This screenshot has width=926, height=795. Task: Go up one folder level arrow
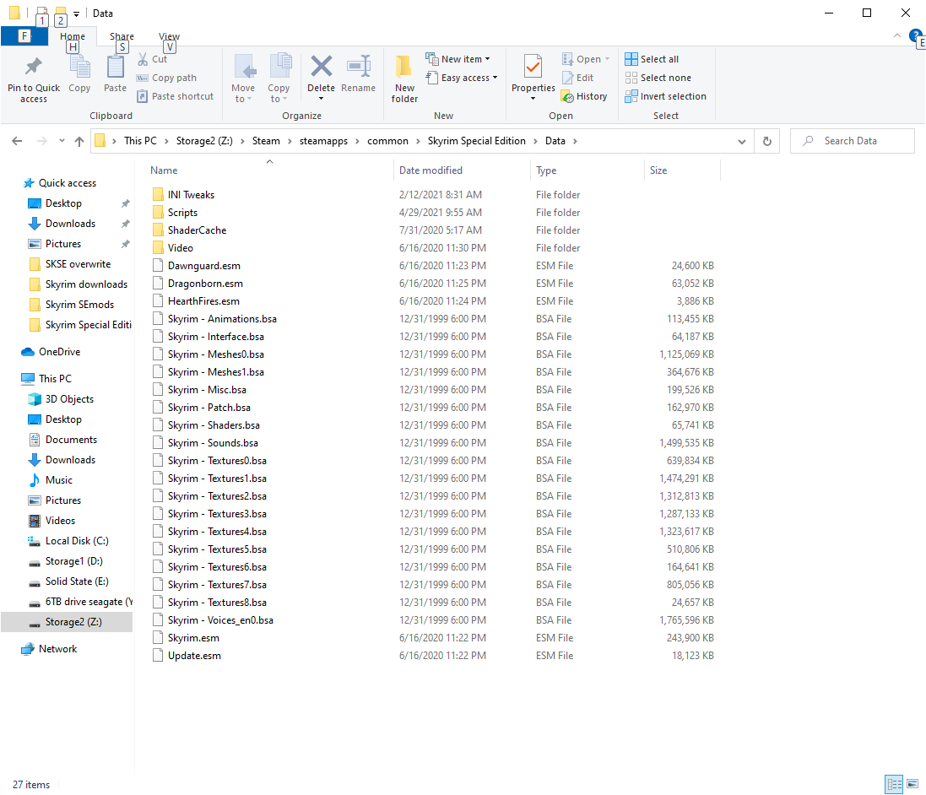79,141
